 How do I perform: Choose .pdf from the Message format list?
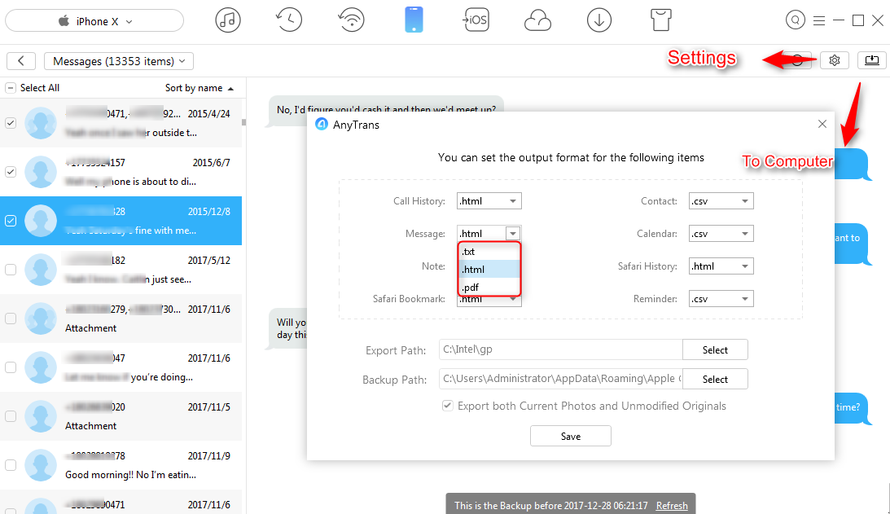489,287
